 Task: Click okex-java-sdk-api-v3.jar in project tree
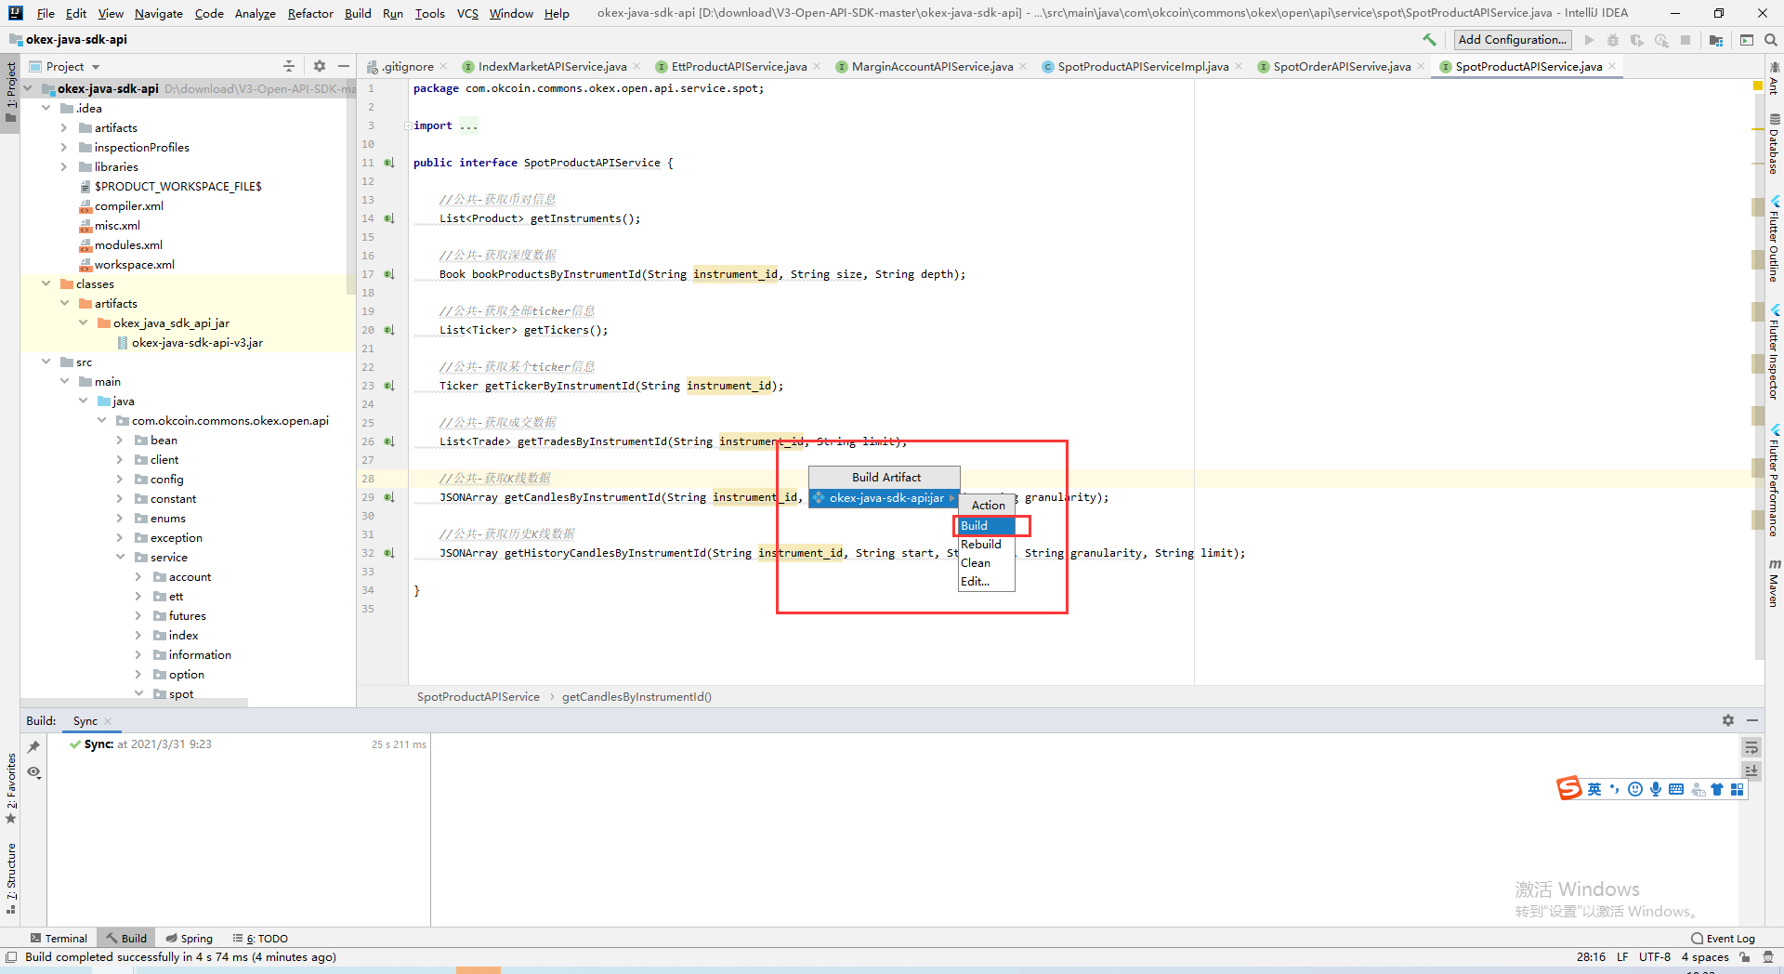click(197, 342)
